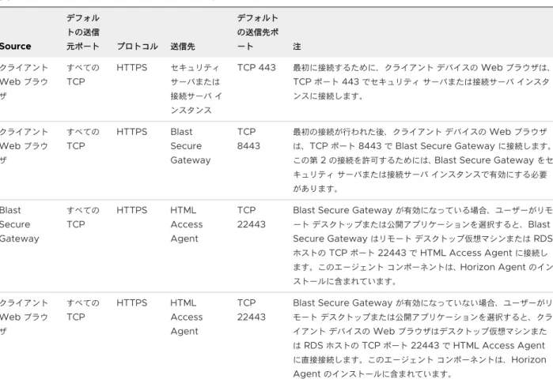Click the デフォルトの送信先ポート column header
This screenshot has height=383, width=553.
pyautogui.click(x=257, y=32)
